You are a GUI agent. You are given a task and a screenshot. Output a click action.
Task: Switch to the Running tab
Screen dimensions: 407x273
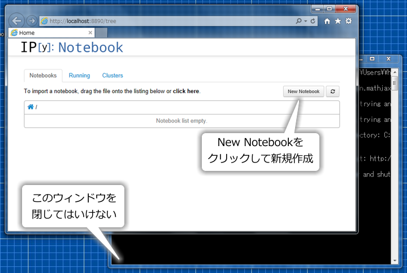tap(80, 76)
